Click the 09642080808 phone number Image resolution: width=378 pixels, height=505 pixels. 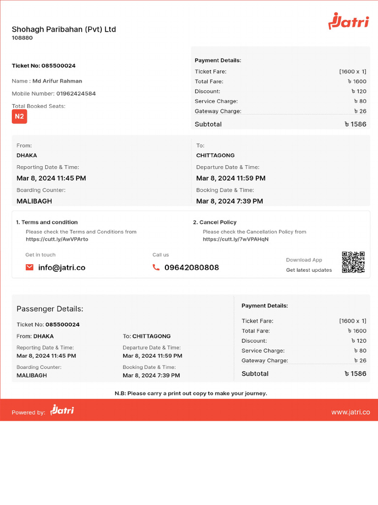[x=191, y=267]
